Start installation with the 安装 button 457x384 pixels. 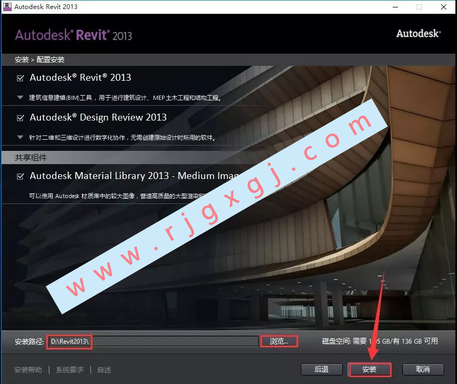[x=369, y=370]
